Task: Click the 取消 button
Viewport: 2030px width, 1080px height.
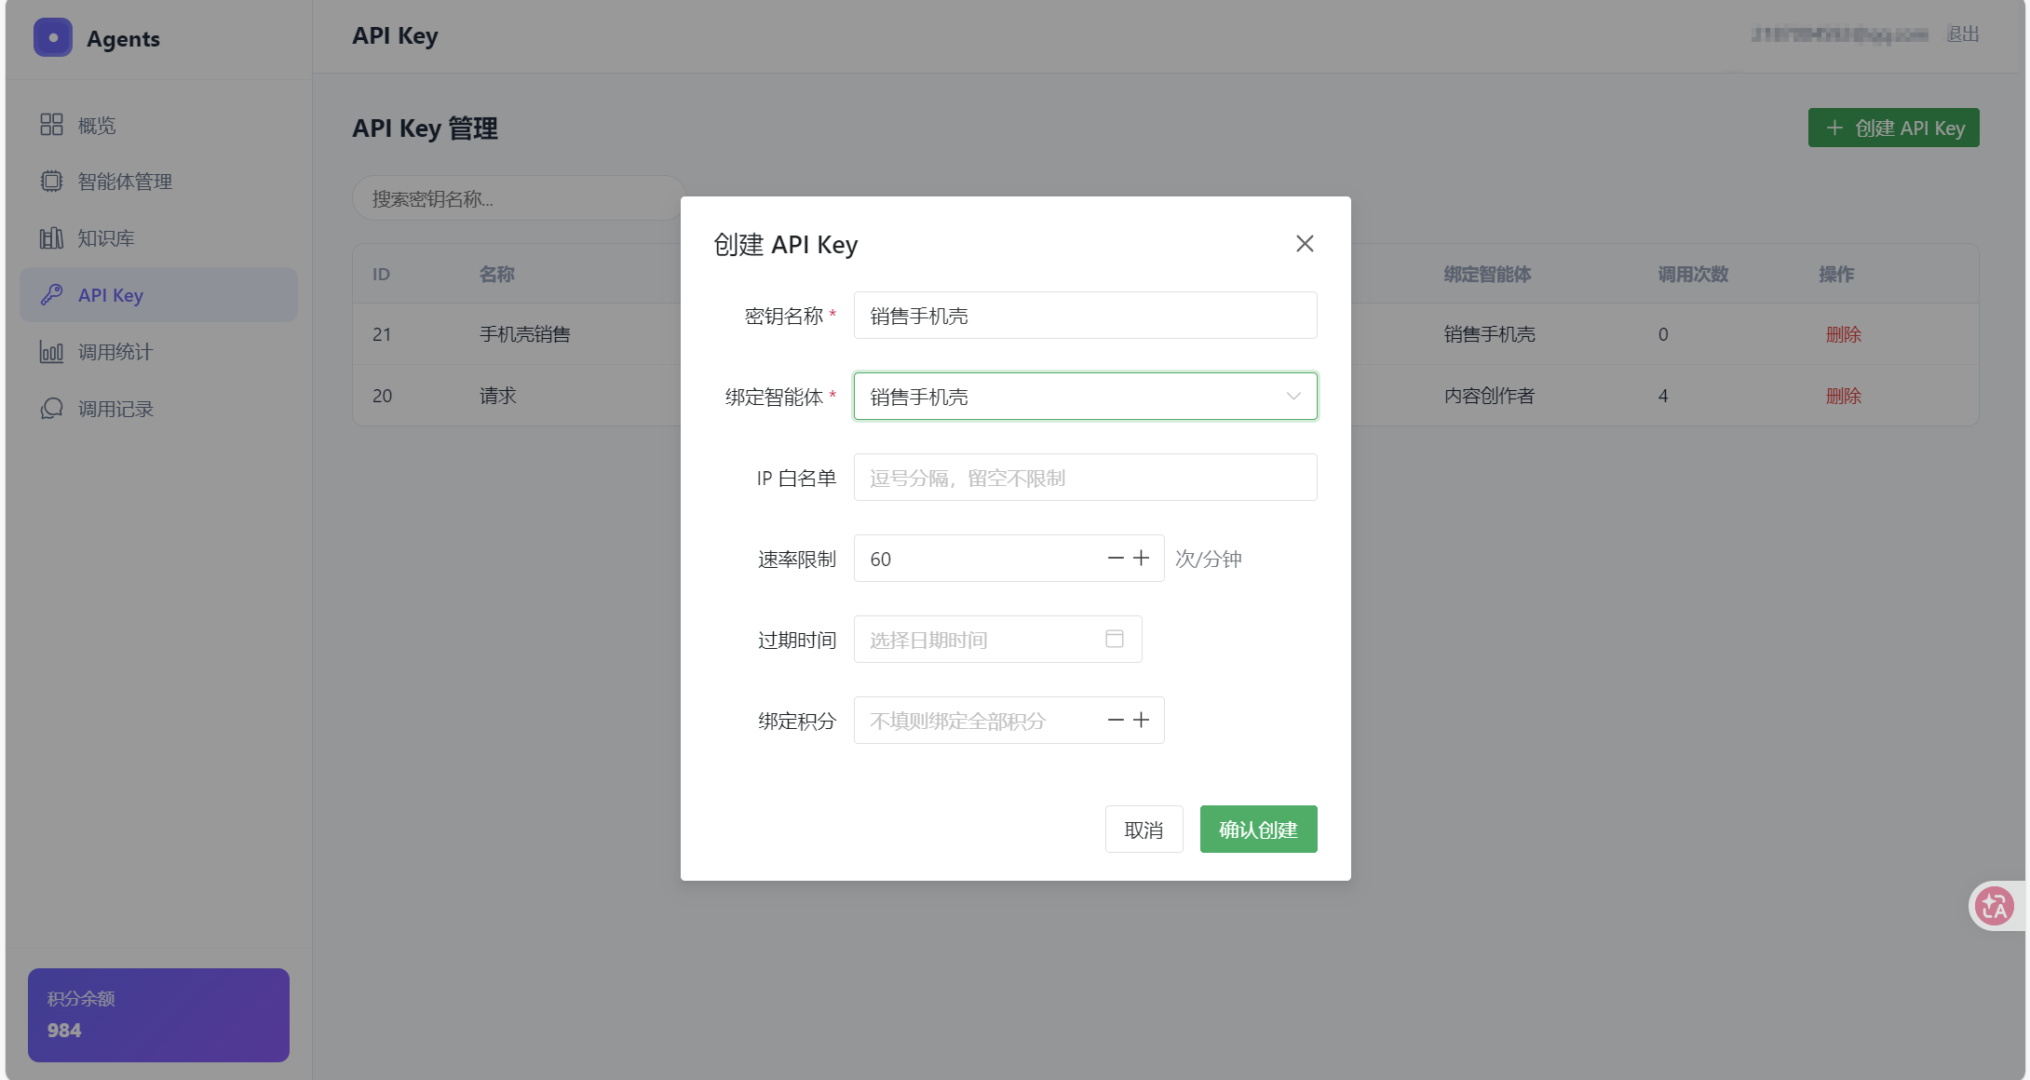Action: pos(1144,830)
